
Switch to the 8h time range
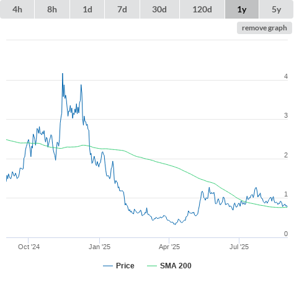click(52, 9)
